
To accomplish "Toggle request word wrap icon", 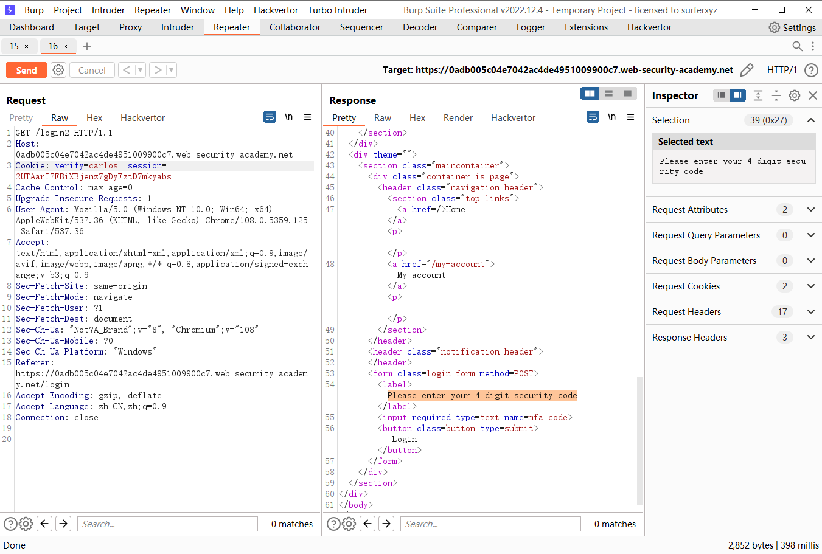I will tap(270, 117).
